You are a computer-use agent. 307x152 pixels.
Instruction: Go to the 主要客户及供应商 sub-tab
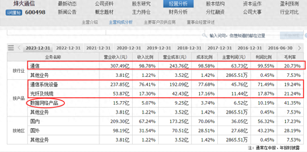[x=160, y=22]
